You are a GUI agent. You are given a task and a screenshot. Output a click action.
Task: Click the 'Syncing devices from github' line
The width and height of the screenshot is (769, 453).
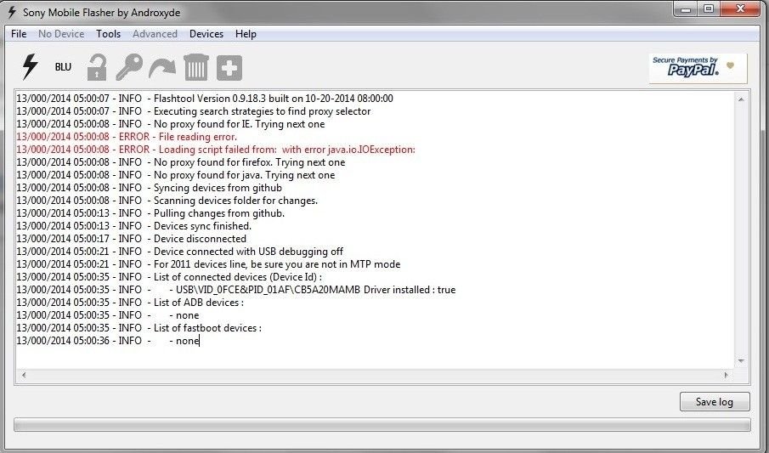(149, 188)
